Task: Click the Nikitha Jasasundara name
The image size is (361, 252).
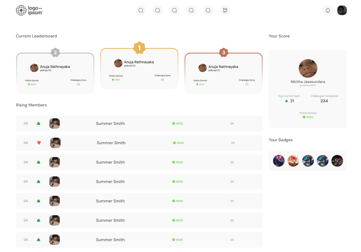Action: 308,82
